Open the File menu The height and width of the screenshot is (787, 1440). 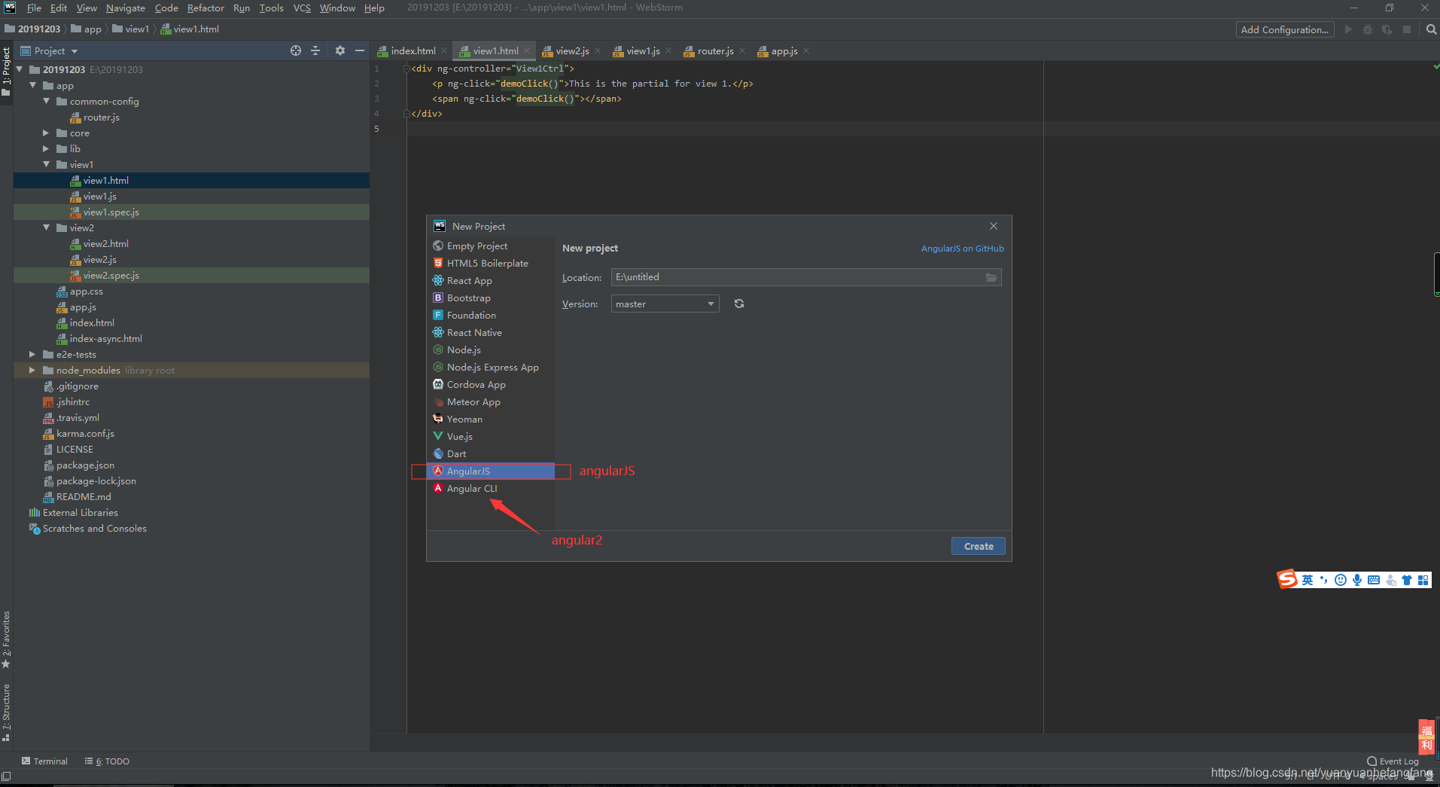point(34,8)
